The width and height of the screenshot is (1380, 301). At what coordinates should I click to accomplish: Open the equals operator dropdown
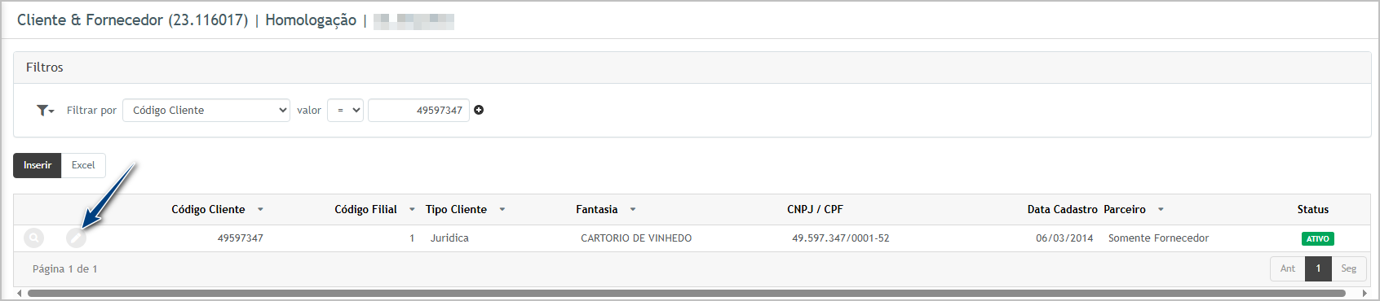click(345, 110)
